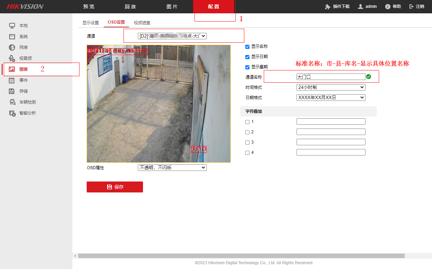
Task: Open the 回放 top menu
Action: pyautogui.click(x=130, y=6)
